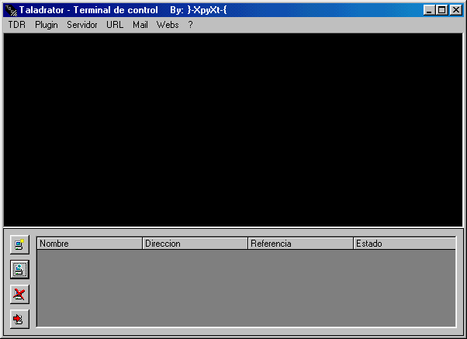
Task: Open the TDR menu
Action: coord(16,25)
